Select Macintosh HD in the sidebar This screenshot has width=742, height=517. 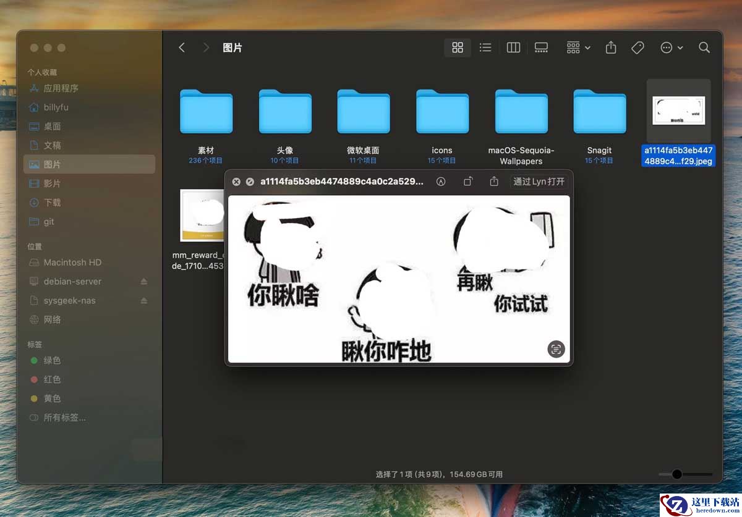[x=89, y=263]
